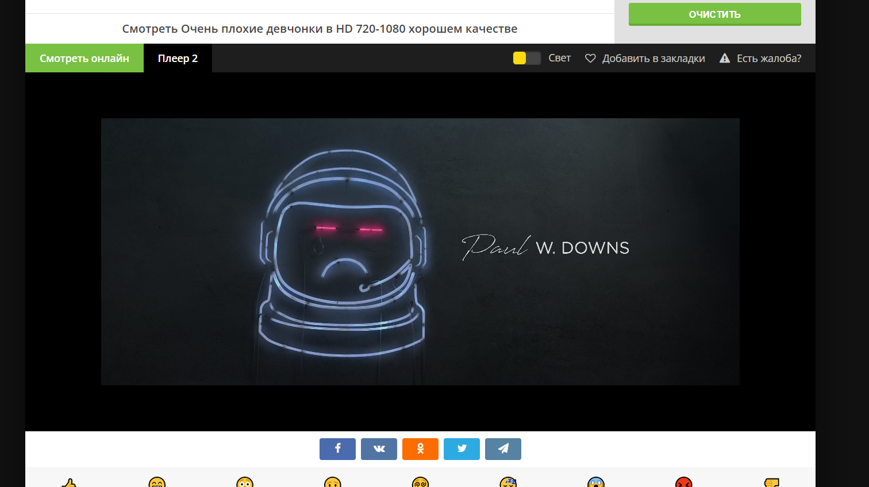Share on Facebook
Image resolution: width=869 pixels, height=487 pixels.
point(337,449)
